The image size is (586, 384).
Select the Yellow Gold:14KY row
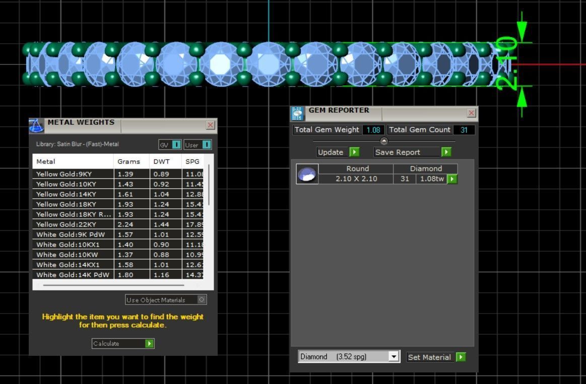pos(118,194)
